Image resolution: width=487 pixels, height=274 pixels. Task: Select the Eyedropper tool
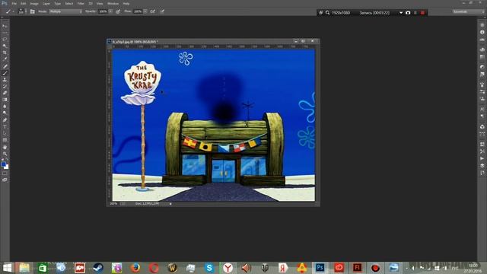[5, 59]
